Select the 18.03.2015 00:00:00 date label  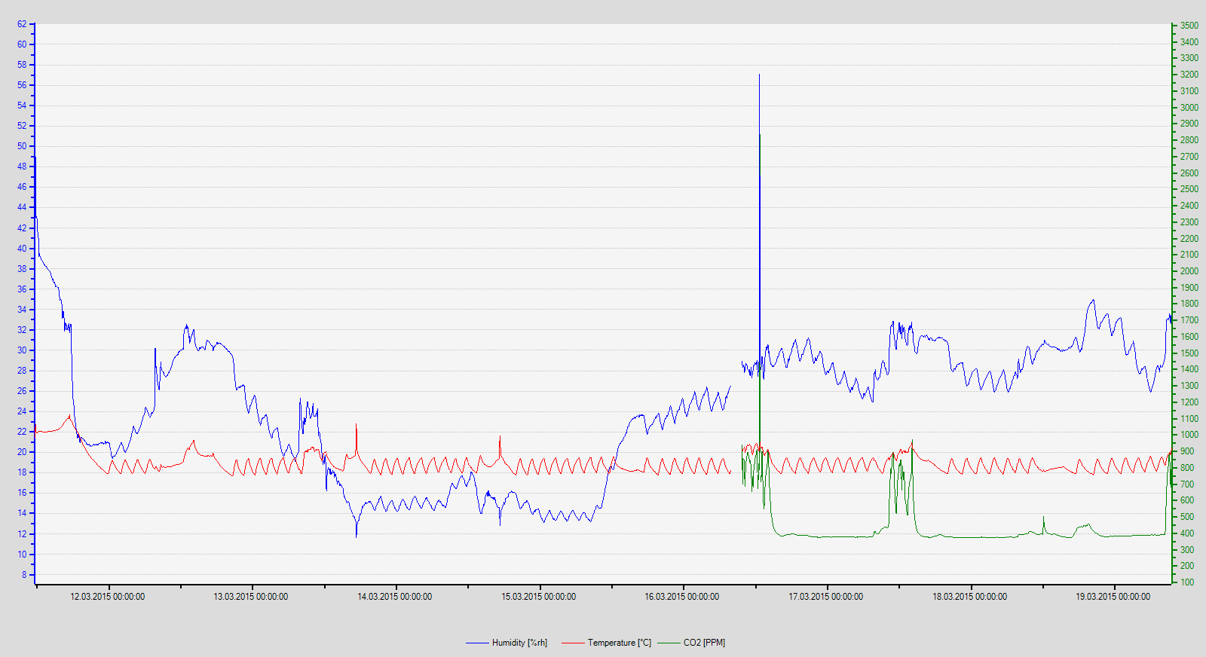click(x=970, y=597)
